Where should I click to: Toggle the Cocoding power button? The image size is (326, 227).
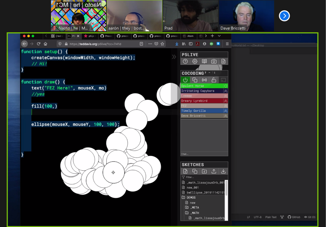185,80
